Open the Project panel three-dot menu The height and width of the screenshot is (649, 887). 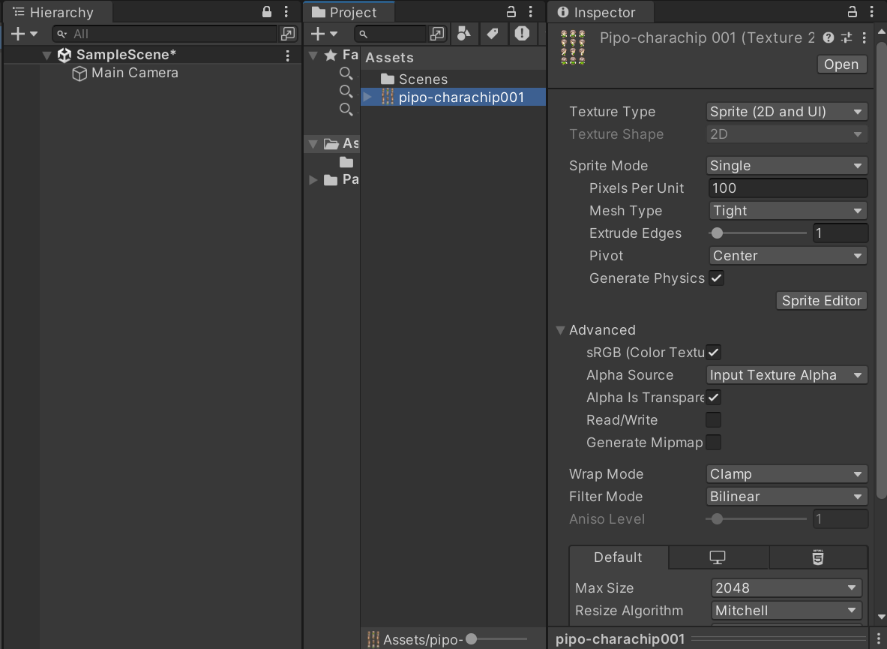tap(530, 12)
